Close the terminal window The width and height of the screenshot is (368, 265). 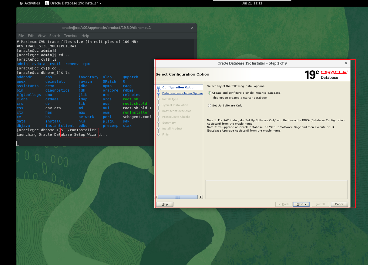(192, 28)
